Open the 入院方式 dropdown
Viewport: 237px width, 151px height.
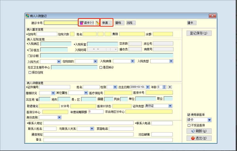(x=59, y=62)
